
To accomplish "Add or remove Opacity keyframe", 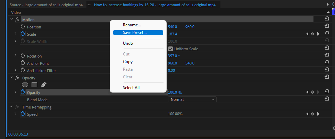I will click(x=312, y=92).
